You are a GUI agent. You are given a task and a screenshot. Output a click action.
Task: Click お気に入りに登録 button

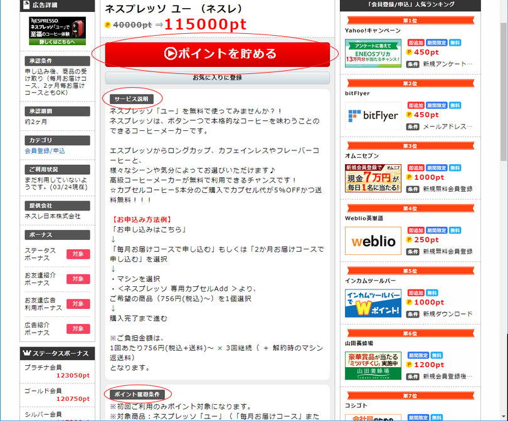click(x=218, y=78)
